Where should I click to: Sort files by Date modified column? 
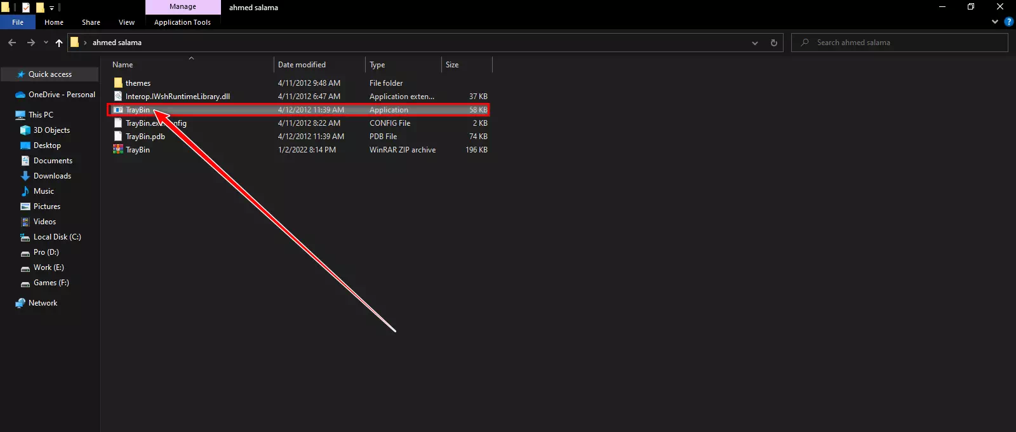point(302,65)
